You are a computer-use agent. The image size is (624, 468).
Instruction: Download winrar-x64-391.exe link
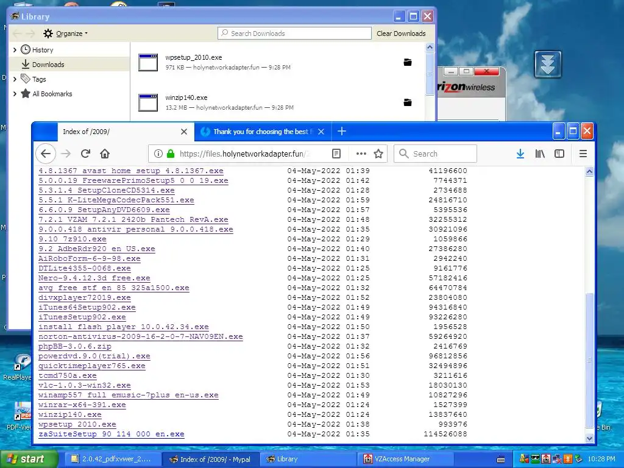(82, 405)
